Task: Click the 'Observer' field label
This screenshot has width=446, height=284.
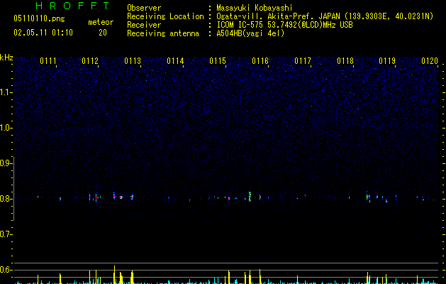Action: (x=144, y=8)
